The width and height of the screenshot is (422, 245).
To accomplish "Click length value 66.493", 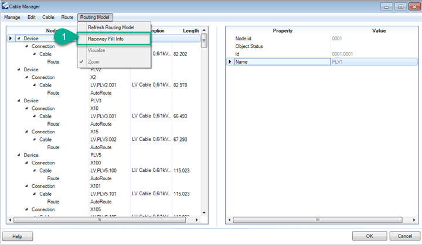I will pos(181,116).
